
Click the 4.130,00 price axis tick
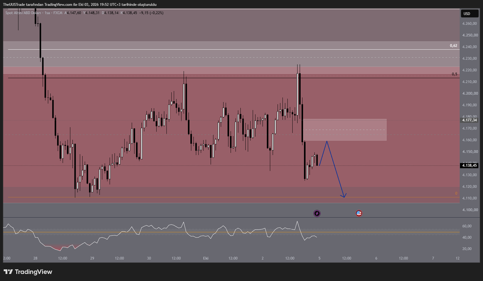(x=469, y=175)
